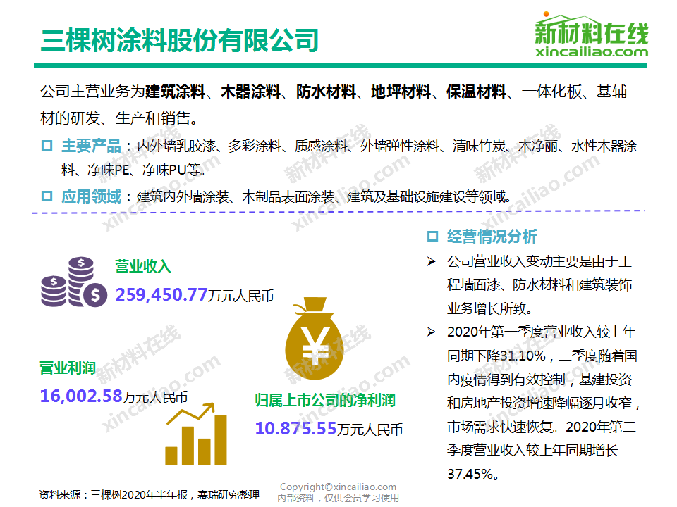Click the title 三棵树涂料股份有限公司

pos(180,40)
